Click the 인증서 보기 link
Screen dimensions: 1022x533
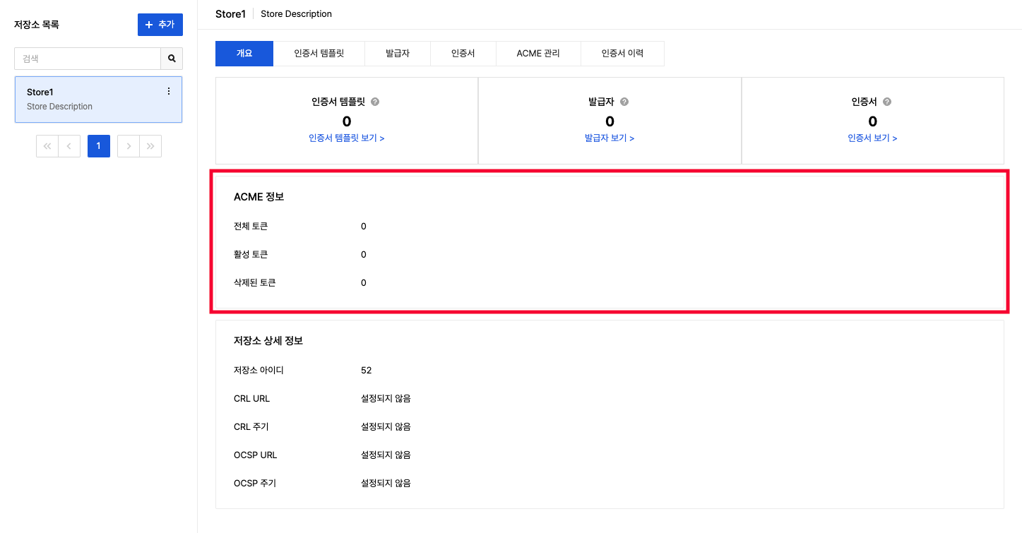click(872, 138)
